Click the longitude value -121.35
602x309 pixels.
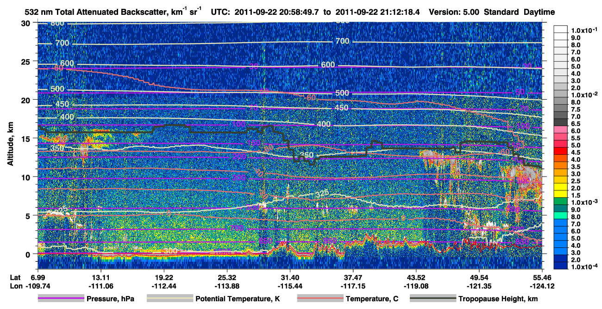coord(479,285)
